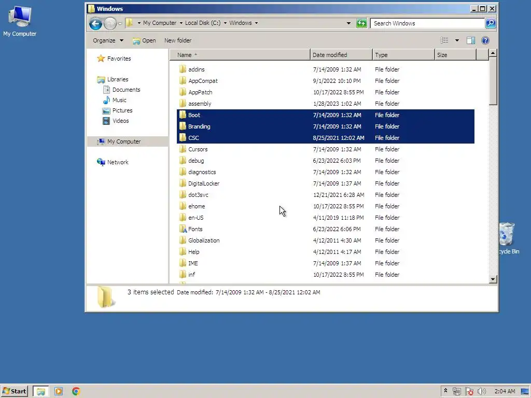Click the Network icon in sidebar
This screenshot has height=398, width=531.
[101, 162]
